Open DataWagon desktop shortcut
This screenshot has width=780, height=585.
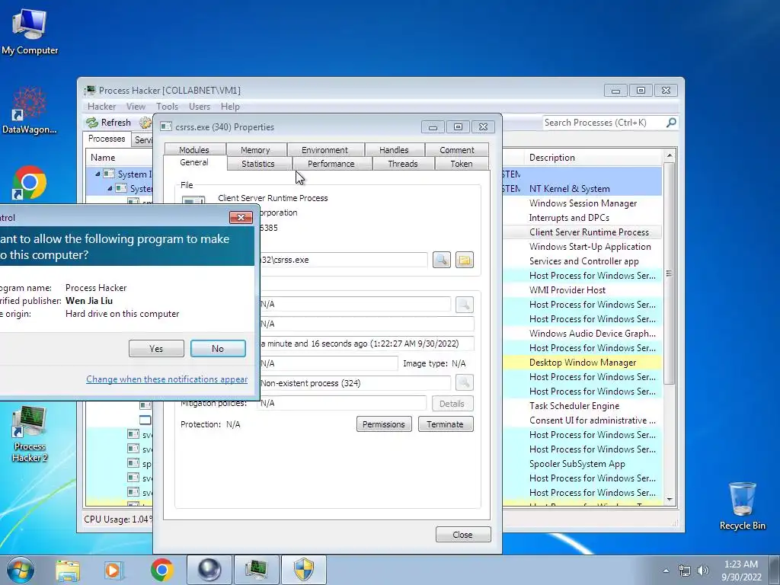coord(30,110)
